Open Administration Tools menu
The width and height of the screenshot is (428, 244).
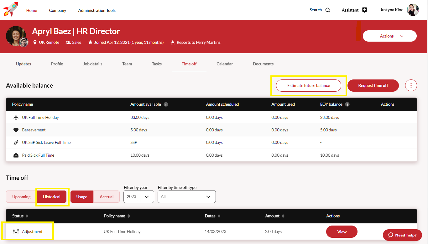pos(97,10)
